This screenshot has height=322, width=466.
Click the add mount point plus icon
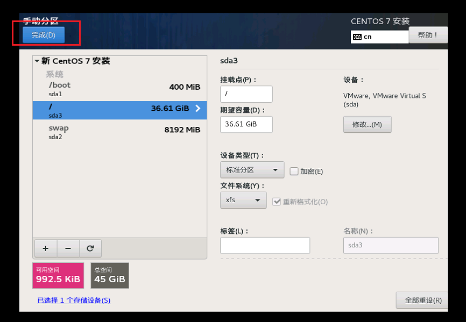pos(46,248)
